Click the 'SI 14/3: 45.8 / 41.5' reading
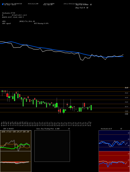Screen dimensions: 130x172 click(x=19, y=15)
